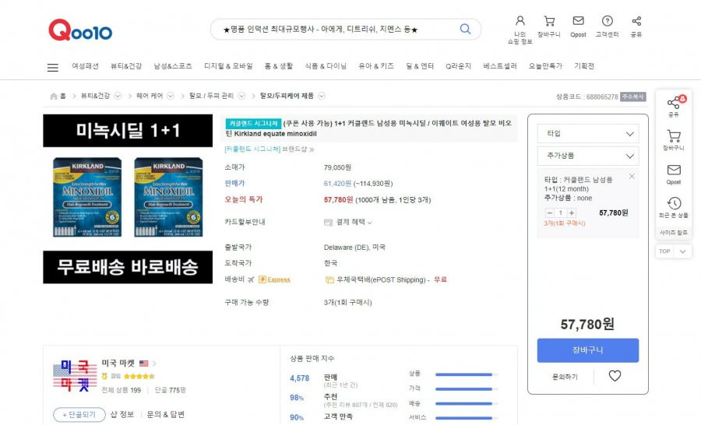The height and width of the screenshot is (425, 701).
Task: Open the 추가상품 dropdown
Action: pyautogui.click(x=588, y=156)
